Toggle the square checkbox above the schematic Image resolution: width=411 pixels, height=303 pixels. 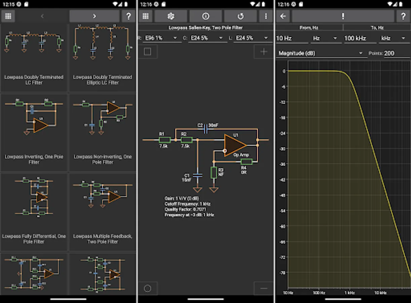148,52
